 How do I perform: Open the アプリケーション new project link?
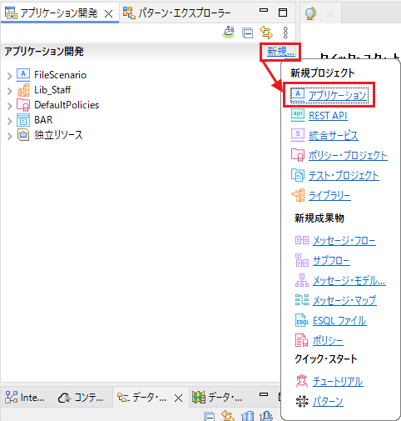[338, 95]
